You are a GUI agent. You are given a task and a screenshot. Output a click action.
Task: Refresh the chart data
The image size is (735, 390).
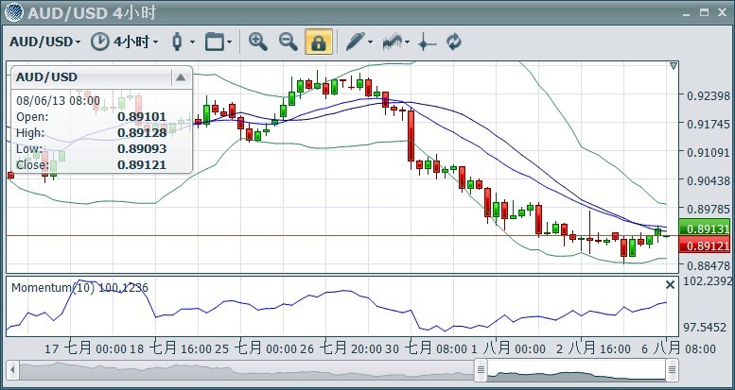coord(454,42)
